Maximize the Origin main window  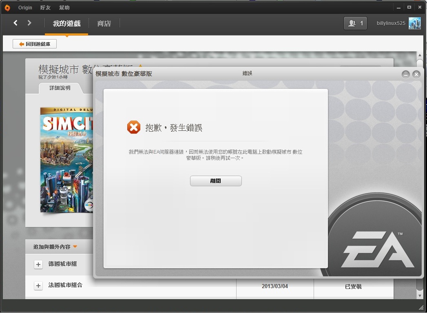[x=409, y=7]
